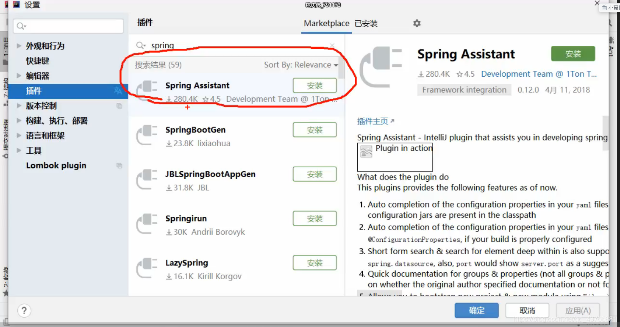Image resolution: width=620 pixels, height=327 pixels.
Task: Click the 应用(A) apply button
Action: [578, 310]
